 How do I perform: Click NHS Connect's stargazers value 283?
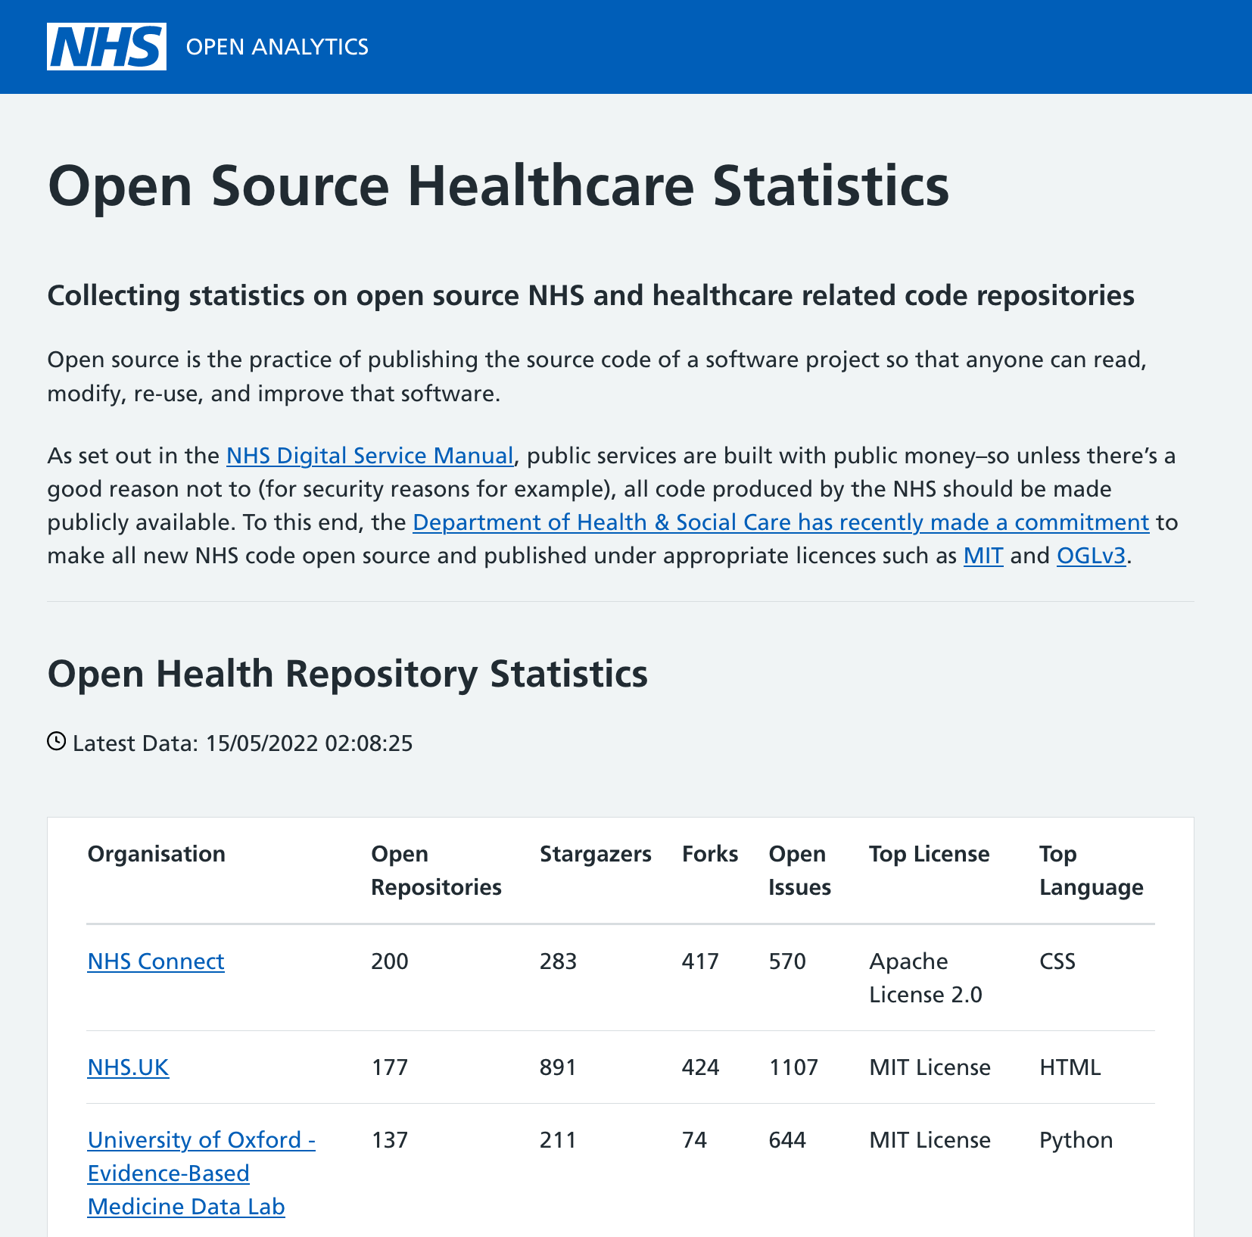[559, 961]
